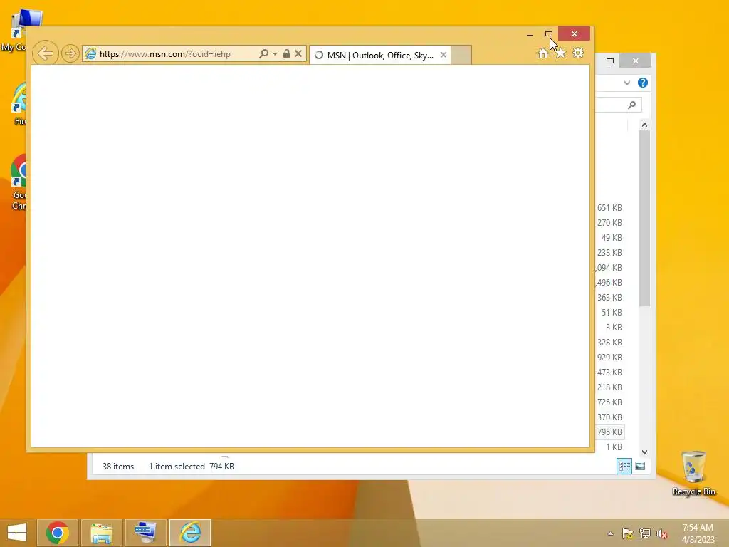The image size is (729, 547).
Task: Open the clock showing 7:54 AM
Action: [x=698, y=533]
